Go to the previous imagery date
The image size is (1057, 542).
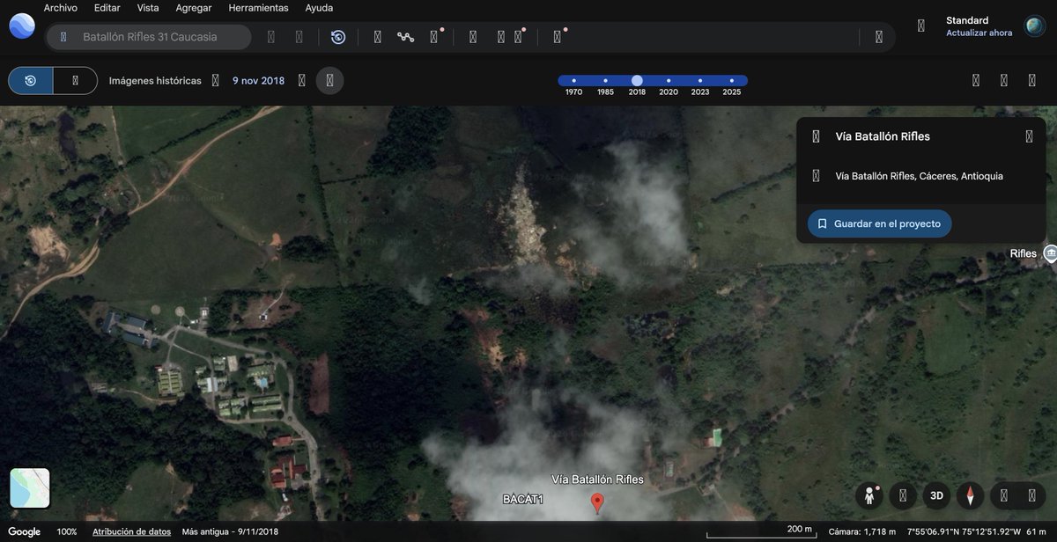(215, 80)
